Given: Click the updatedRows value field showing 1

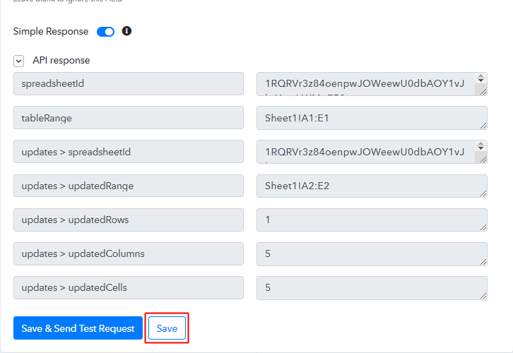Looking at the screenshot, I should [x=372, y=220].
